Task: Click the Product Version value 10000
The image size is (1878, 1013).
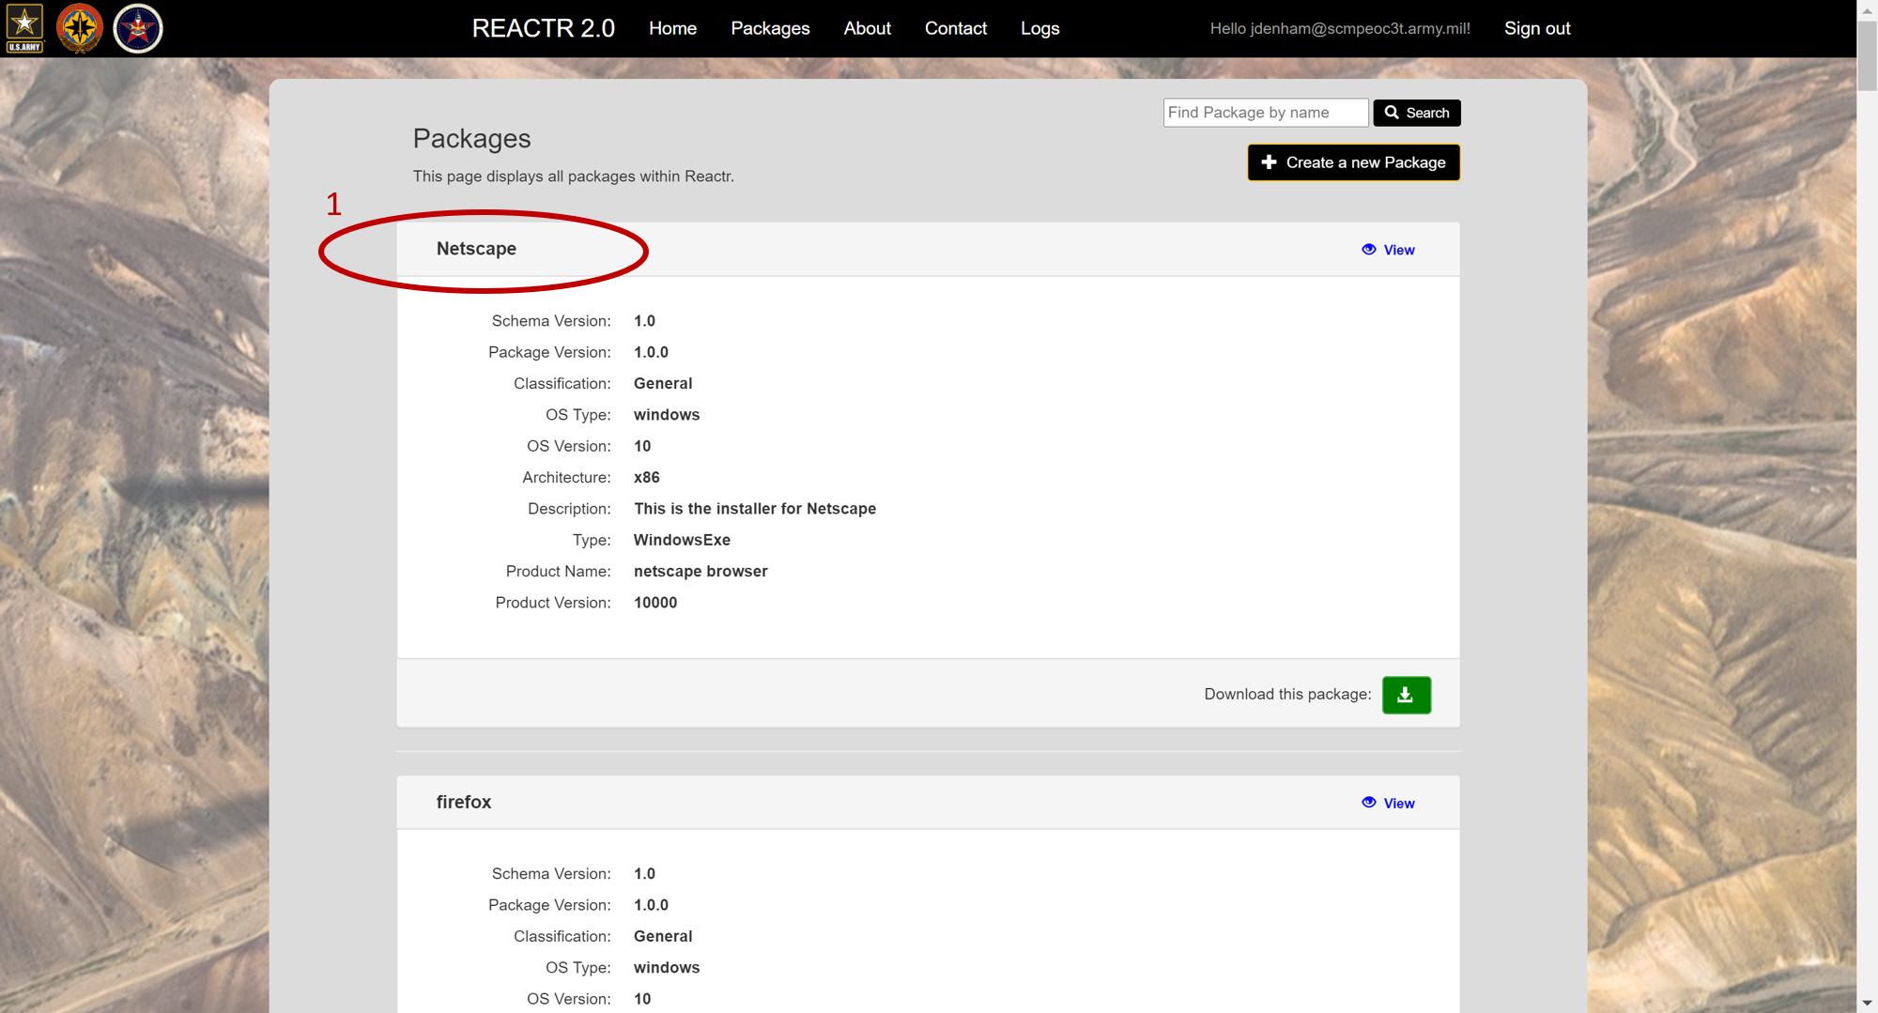Action: click(x=655, y=603)
